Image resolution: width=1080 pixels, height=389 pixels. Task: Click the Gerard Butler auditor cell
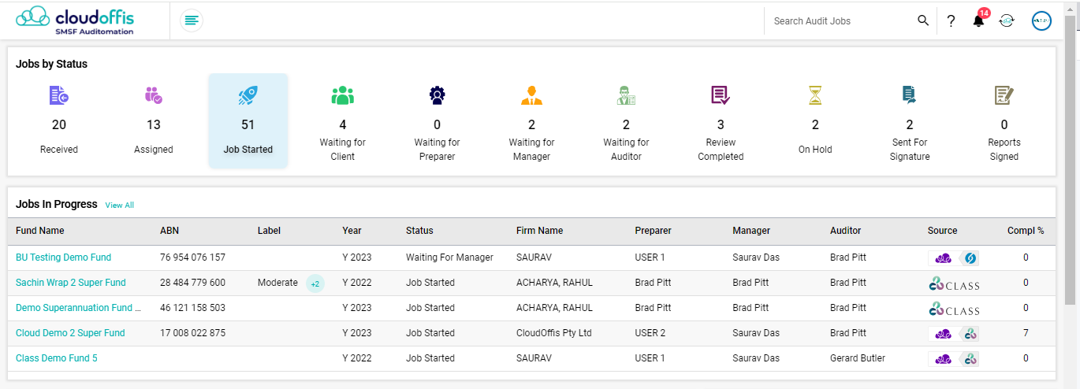click(x=858, y=358)
